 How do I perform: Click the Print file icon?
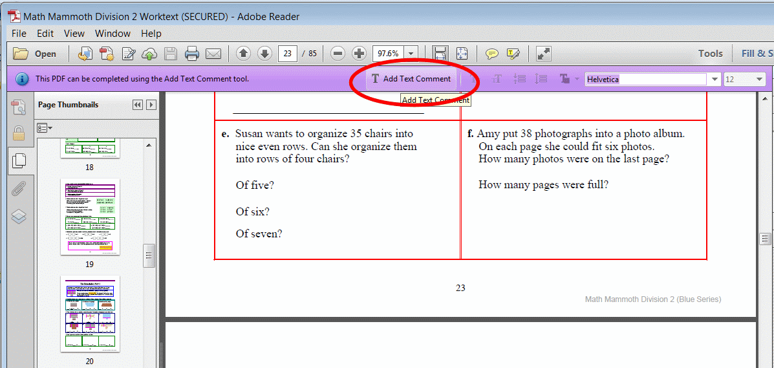[x=192, y=54]
